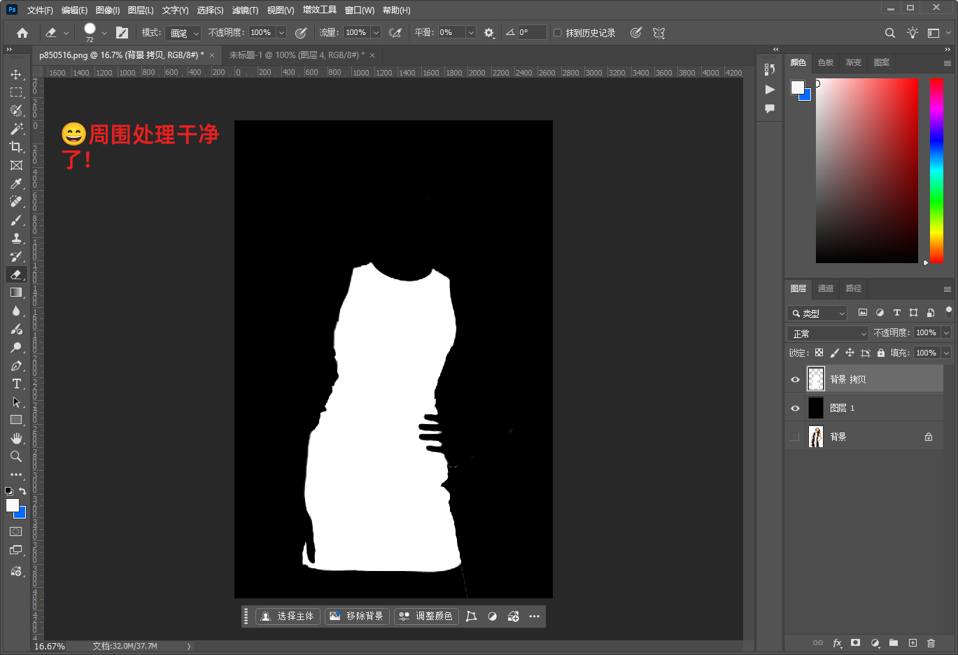Open the blend mode dropdown showing 正常
The image size is (958, 655).
pos(828,333)
